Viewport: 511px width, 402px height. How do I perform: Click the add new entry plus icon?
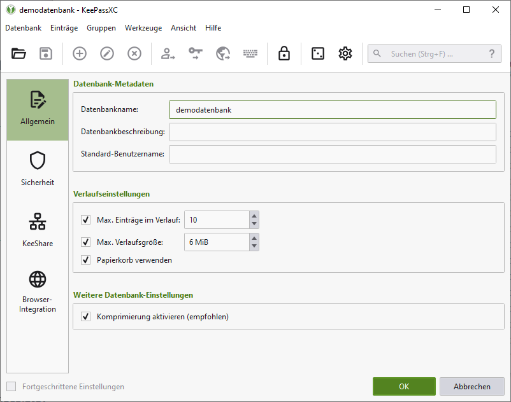[x=80, y=53]
